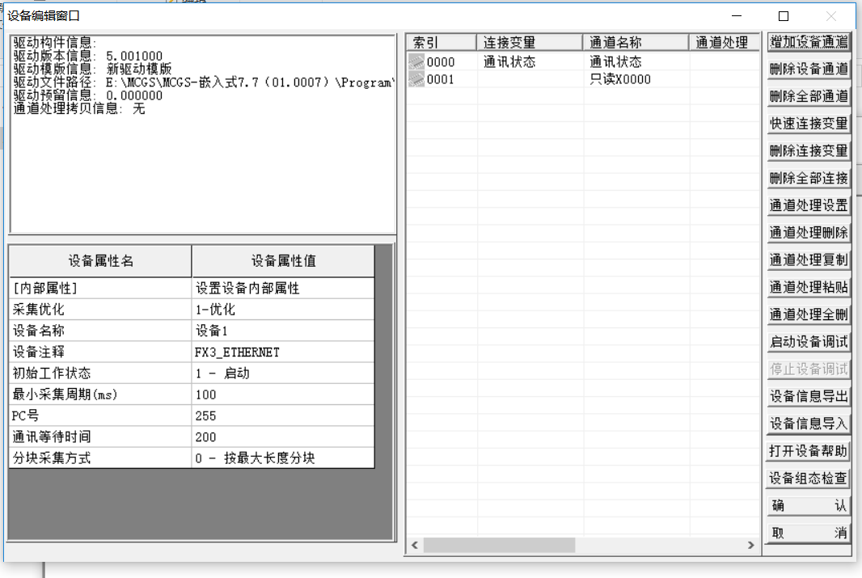The image size is (862, 578).
Task: Open 分块采集方式 value cell
Action: coord(282,458)
